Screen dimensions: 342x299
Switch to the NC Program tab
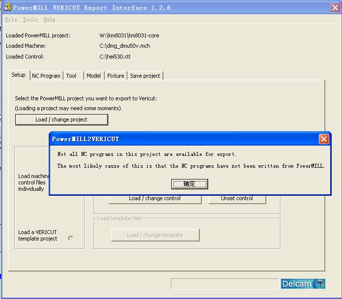coord(46,76)
